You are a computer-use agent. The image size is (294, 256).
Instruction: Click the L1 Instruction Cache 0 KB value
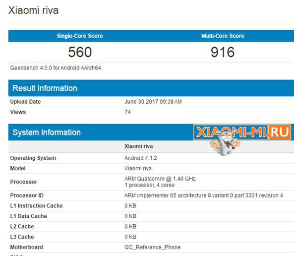(130, 206)
